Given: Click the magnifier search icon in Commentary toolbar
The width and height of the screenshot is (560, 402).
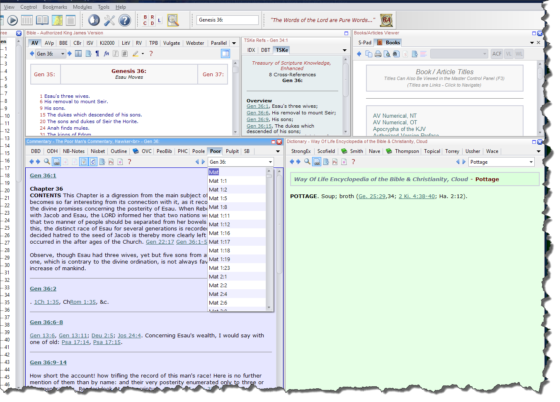Looking at the screenshot, I should (x=47, y=162).
